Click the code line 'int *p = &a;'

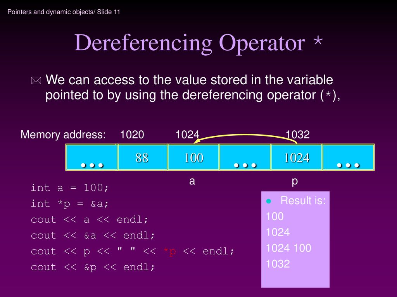(x=70, y=204)
